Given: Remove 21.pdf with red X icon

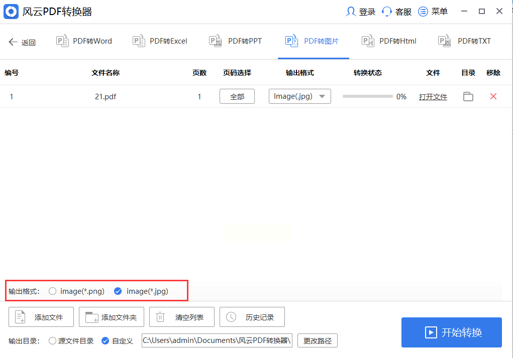Looking at the screenshot, I should (x=493, y=96).
